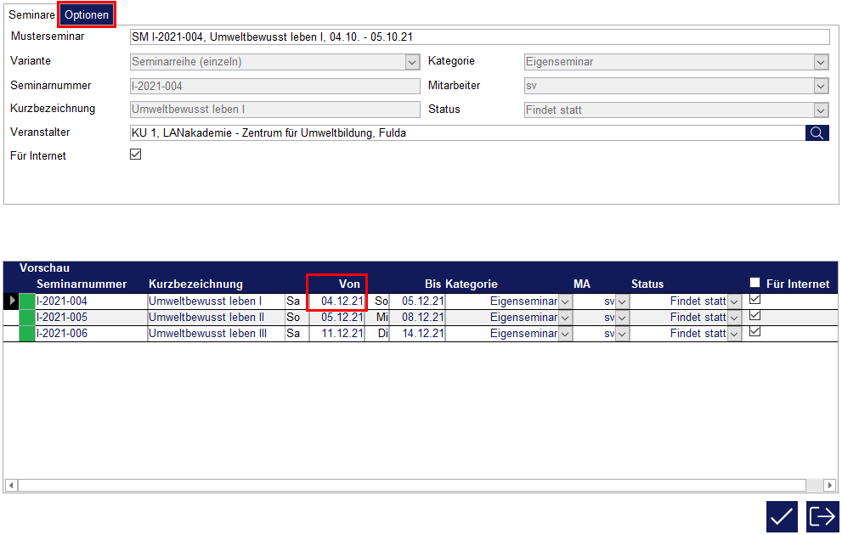
Task: Click the scroll right arrow of preview table
Action: [830, 485]
